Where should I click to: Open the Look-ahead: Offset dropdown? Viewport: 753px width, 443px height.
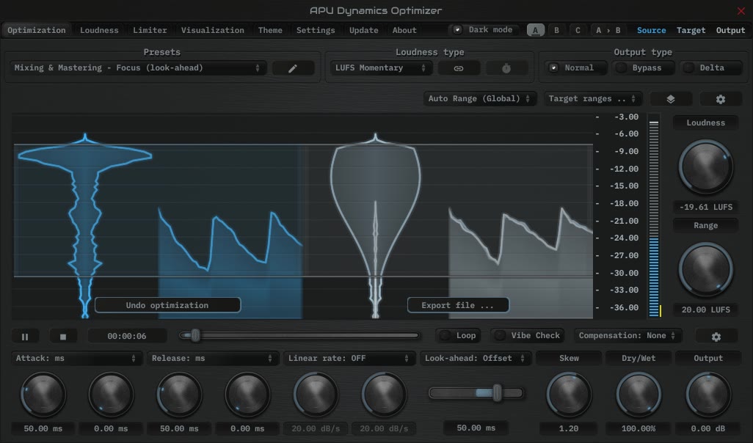coord(476,359)
